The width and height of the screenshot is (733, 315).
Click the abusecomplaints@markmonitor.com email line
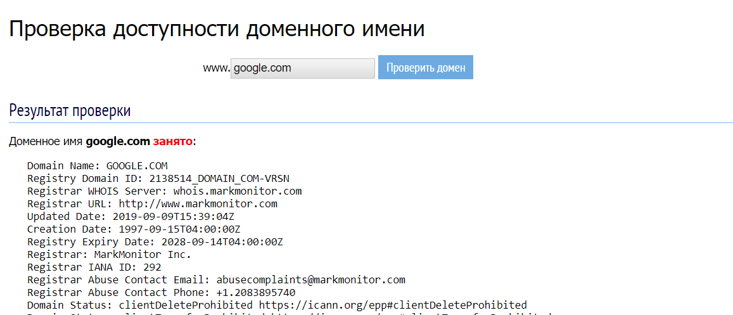tap(216, 280)
